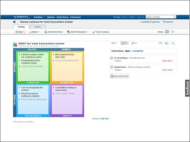The image size is (190, 142).
Task: Click 'Can we renegotiate the contract'
Action: (x=32, y=89)
